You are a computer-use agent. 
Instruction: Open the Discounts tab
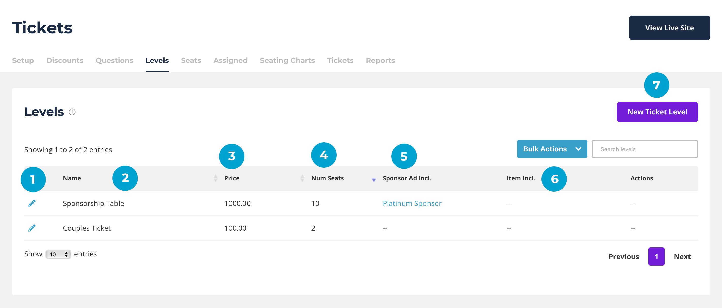coord(65,61)
